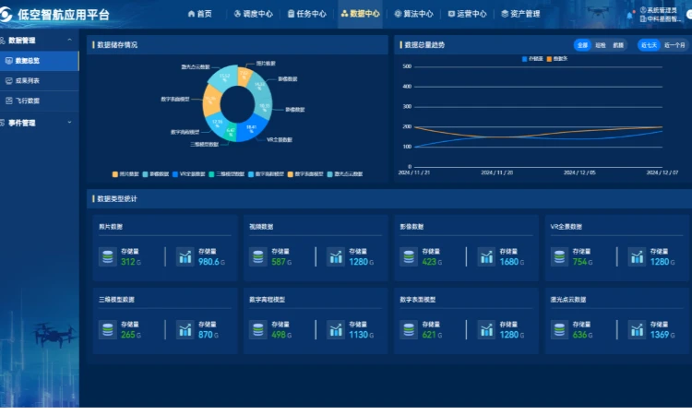Click the 数字表面模型 card title
This screenshot has width=692, height=415.
coord(418,300)
